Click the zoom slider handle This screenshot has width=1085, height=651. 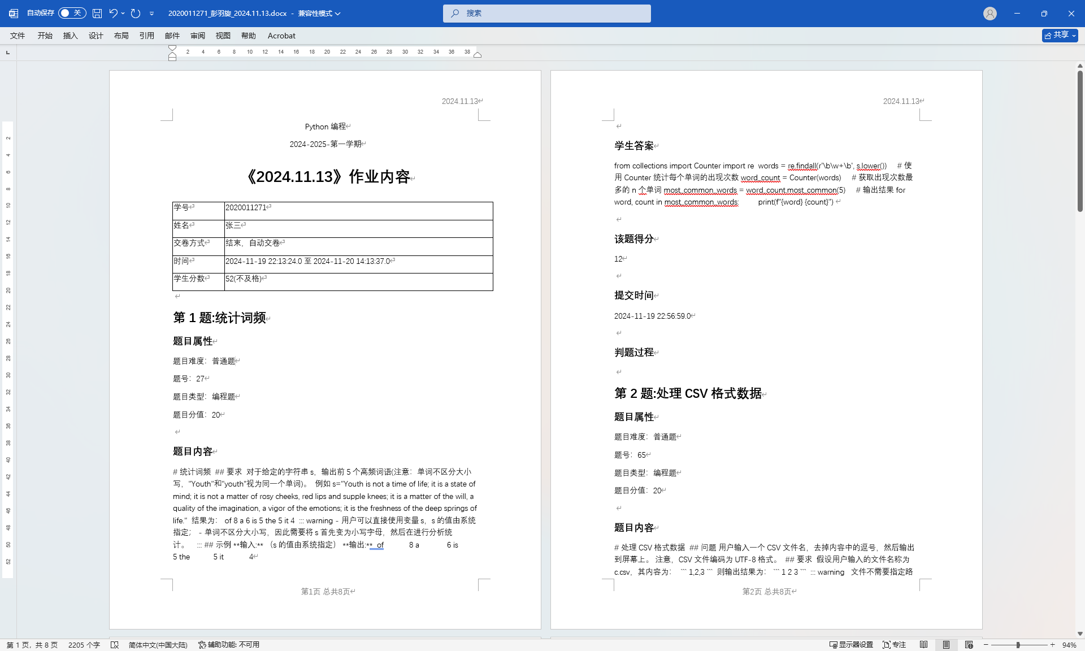coord(1018,645)
